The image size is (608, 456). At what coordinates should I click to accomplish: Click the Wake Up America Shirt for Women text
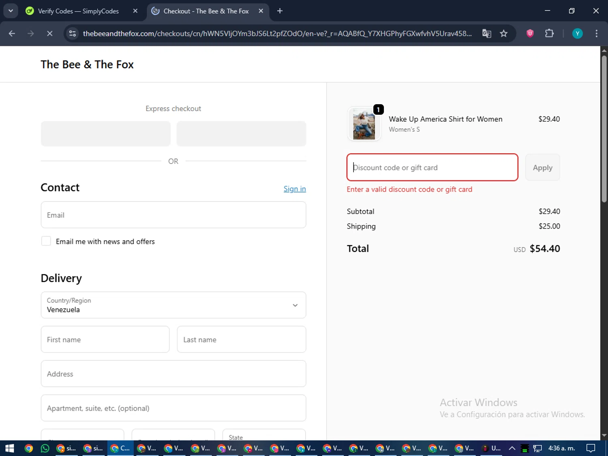pos(445,119)
